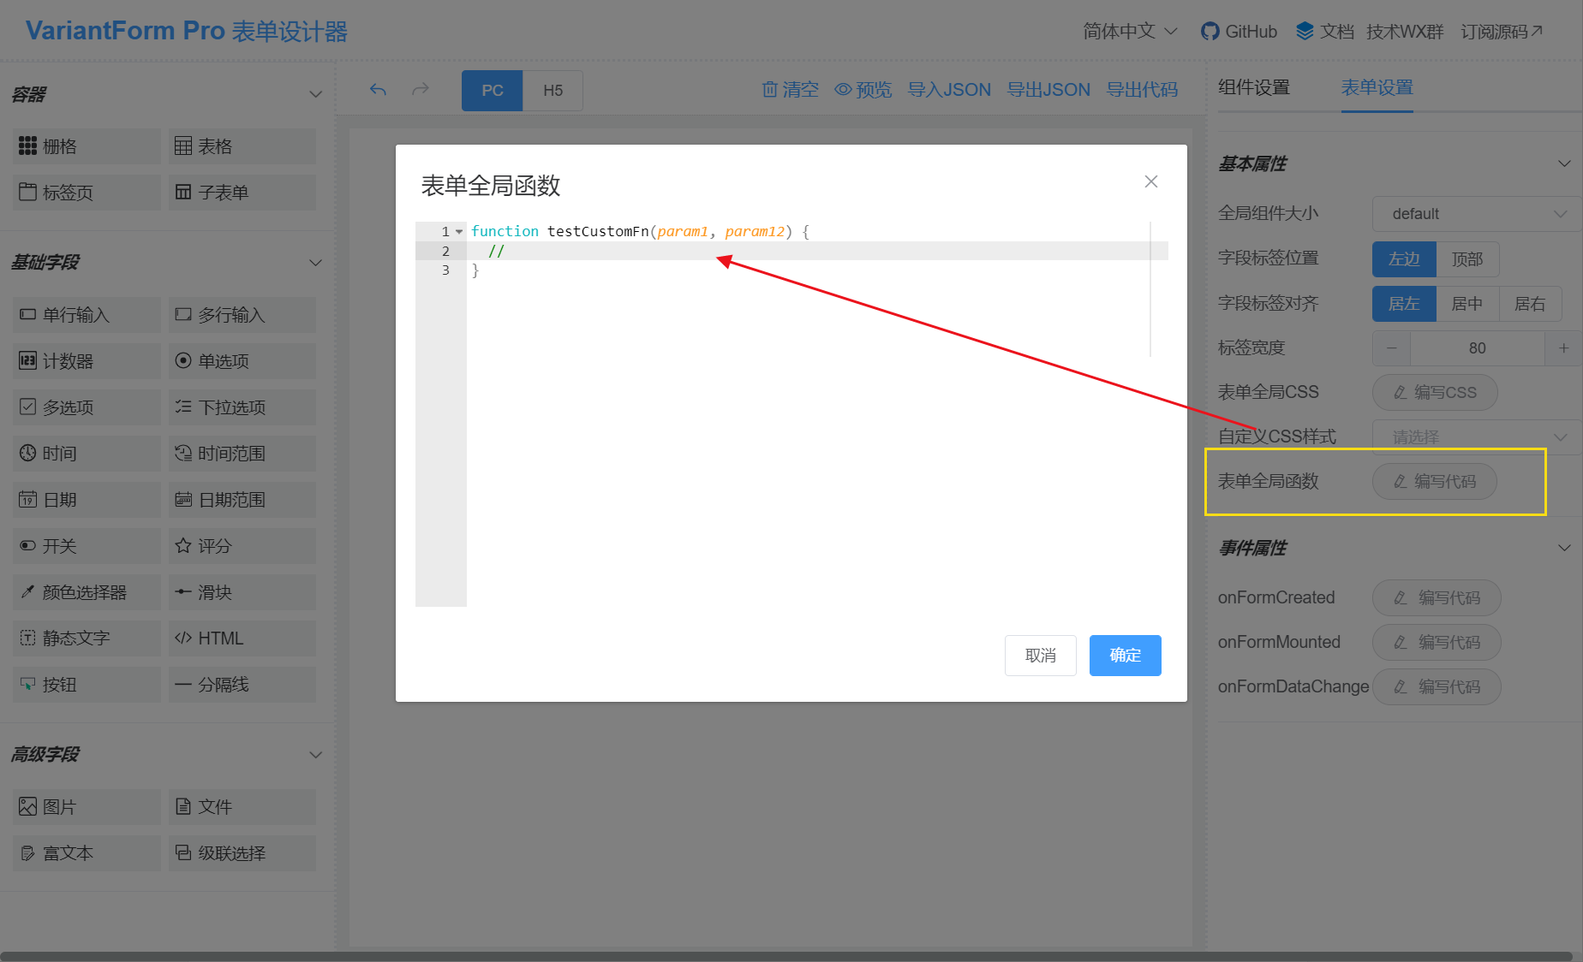Image resolution: width=1583 pixels, height=962 pixels.
Task: Add a 表格 table container
Action: point(242,146)
